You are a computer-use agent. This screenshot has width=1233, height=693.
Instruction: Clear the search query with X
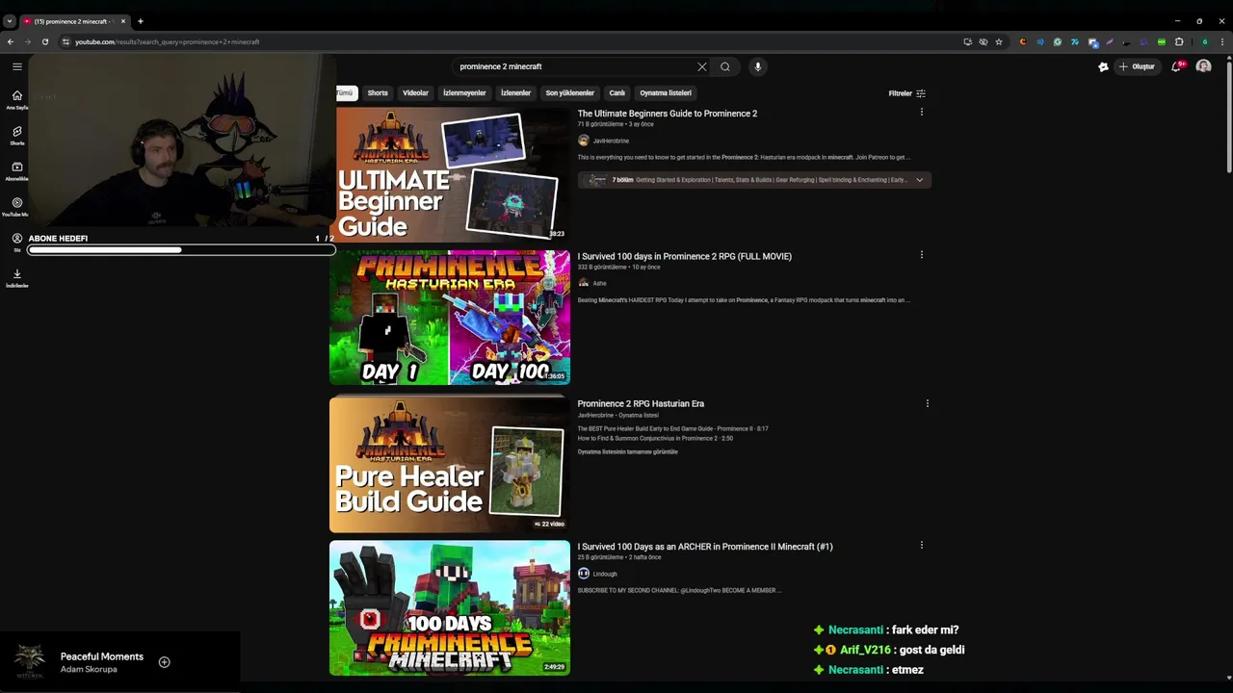click(701, 66)
